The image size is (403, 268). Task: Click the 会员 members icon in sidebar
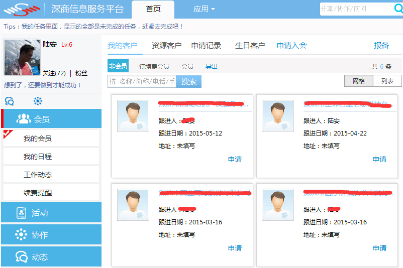tap(24, 119)
